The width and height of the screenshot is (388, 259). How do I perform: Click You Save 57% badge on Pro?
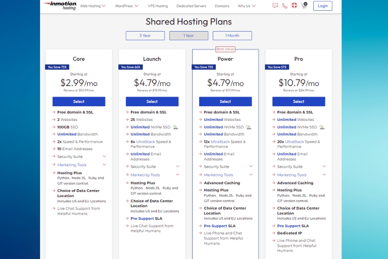[x=277, y=67]
